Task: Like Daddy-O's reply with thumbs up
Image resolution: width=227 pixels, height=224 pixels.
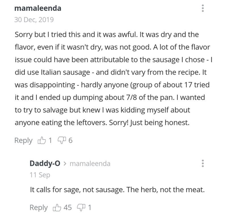Action: [x=57, y=208]
